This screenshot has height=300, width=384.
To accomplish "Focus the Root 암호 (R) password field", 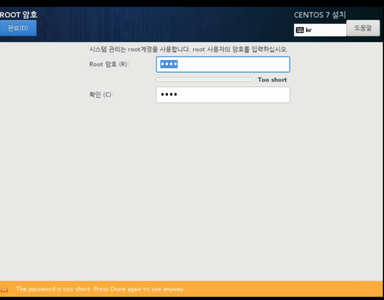I will click(223, 64).
